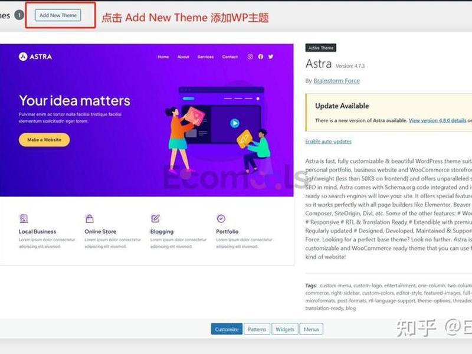
Task: Click Home in preview navigation
Action: 163,57
